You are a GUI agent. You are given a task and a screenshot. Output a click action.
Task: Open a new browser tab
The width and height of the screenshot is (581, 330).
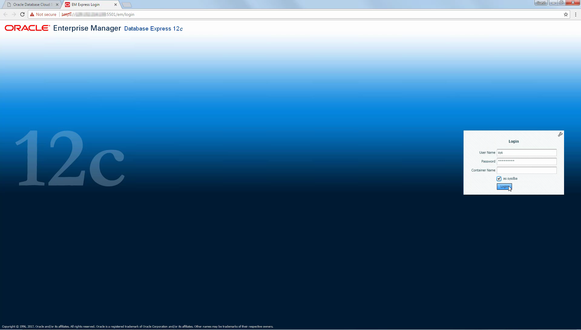[127, 5]
